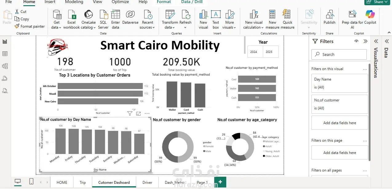Image resolution: width=392 pixels, height=189 pixels.
Task: Click the Filters pane scrollbar
Action: pos(370,112)
